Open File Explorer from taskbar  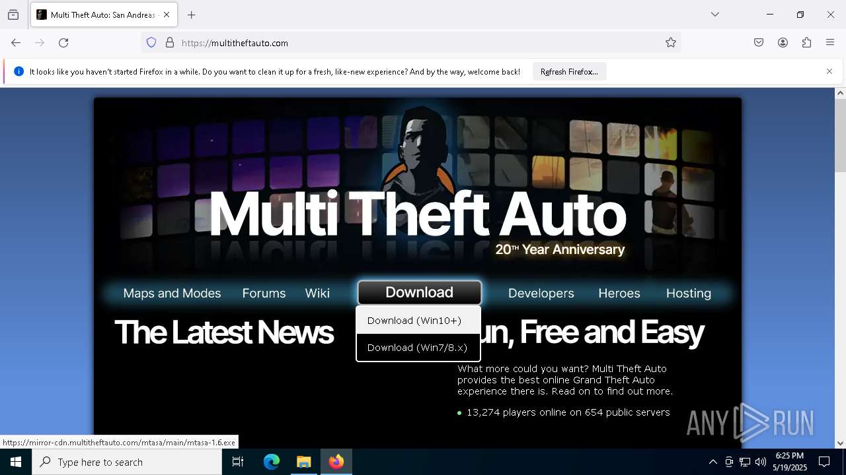pyautogui.click(x=303, y=462)
